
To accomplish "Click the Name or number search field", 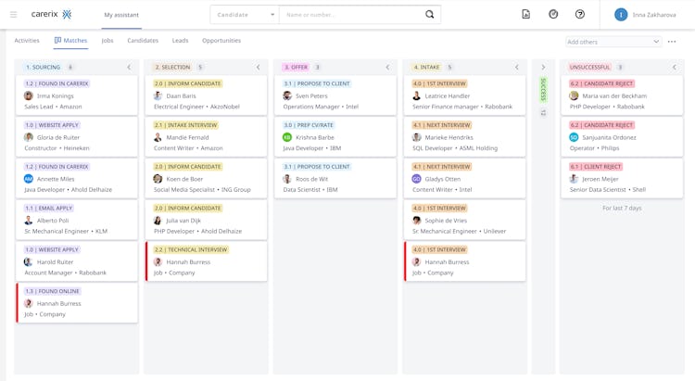I will tap(350, 15).
